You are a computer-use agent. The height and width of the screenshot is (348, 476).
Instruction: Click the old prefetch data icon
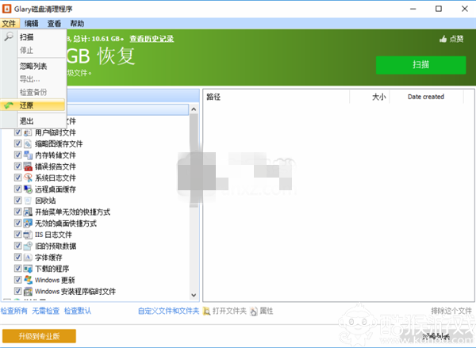click(x=28, y=246)
